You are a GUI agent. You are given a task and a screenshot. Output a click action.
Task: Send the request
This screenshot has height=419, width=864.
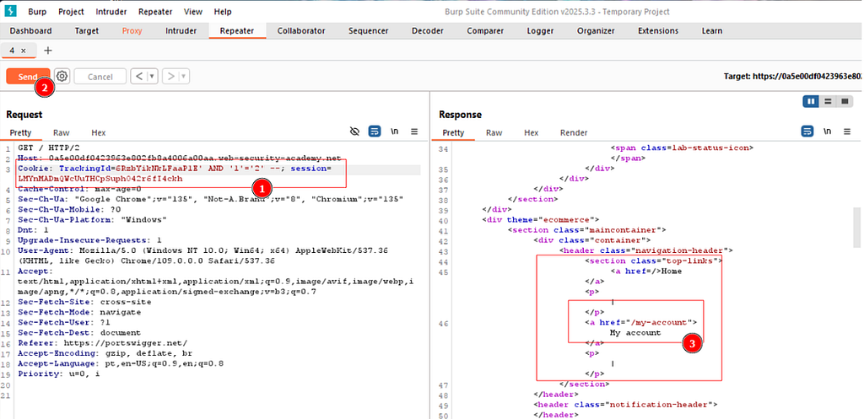click(x=28, y=77)
